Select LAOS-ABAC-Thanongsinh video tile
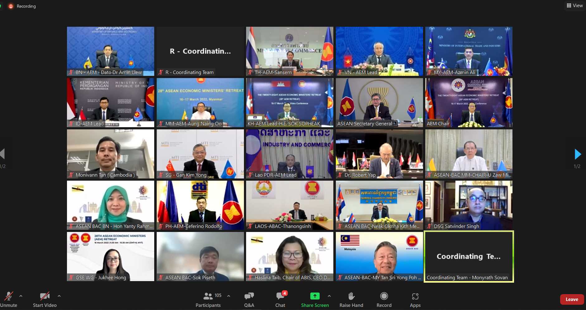 (x=290, y=205)
